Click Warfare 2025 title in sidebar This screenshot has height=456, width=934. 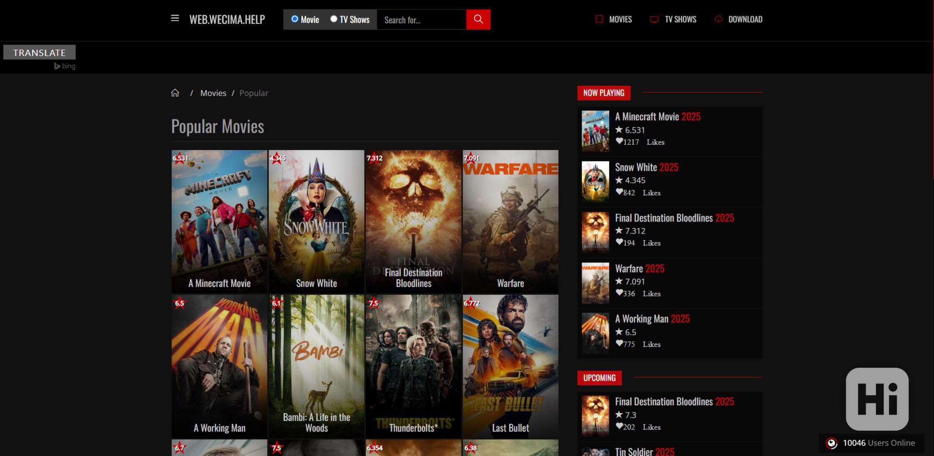639,269
